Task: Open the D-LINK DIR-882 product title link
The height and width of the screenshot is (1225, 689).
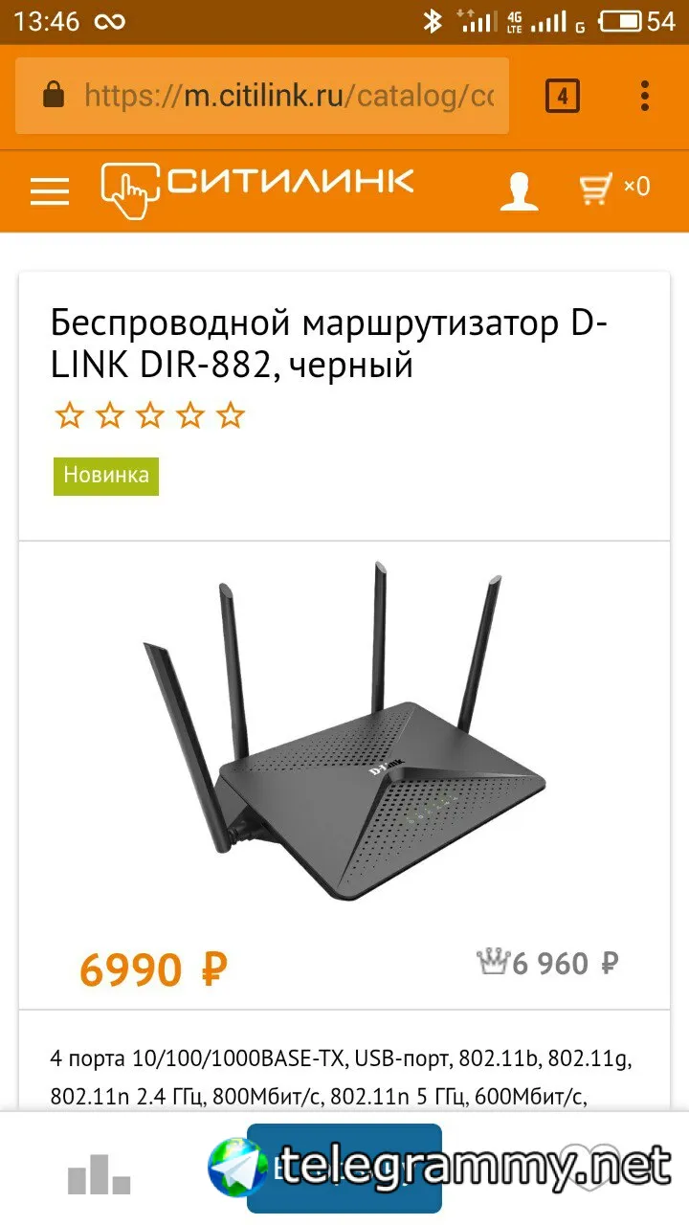Action: tap(329, 345)
